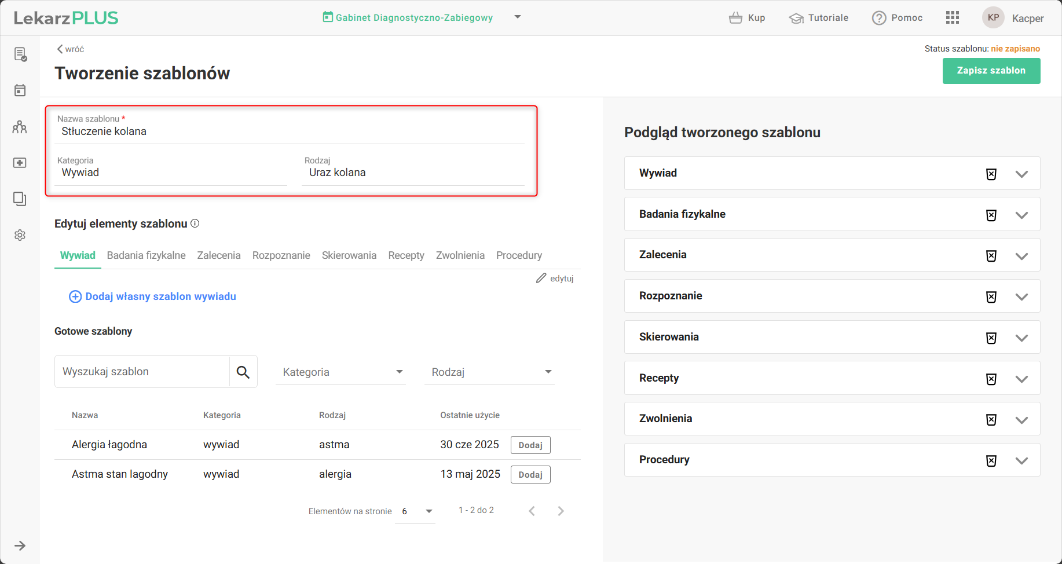This screenshot has height=564, width=1062.
Task: Expand the Badania fizykalne preview section
Action: (1021, 215)
